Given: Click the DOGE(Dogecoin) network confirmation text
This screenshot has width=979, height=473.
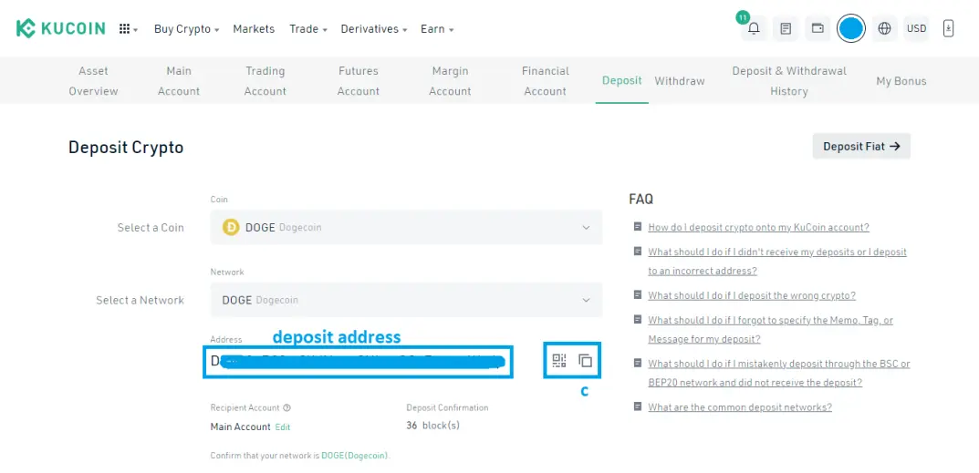Looking at the screenshot, I should 355,456.
